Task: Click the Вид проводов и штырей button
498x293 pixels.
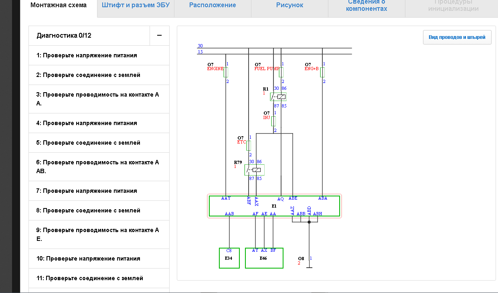Action: coord(457,37)
